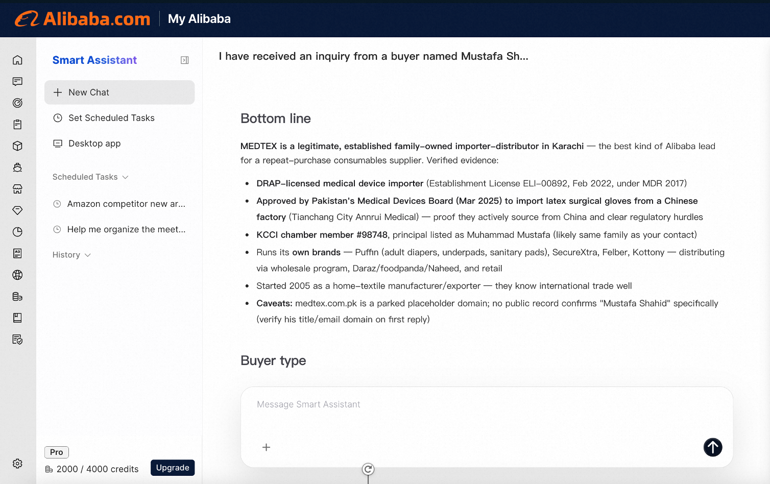The height and width of the screenshot is (484, 770).
Task: Open the settings gear icon
Action: 17,464
